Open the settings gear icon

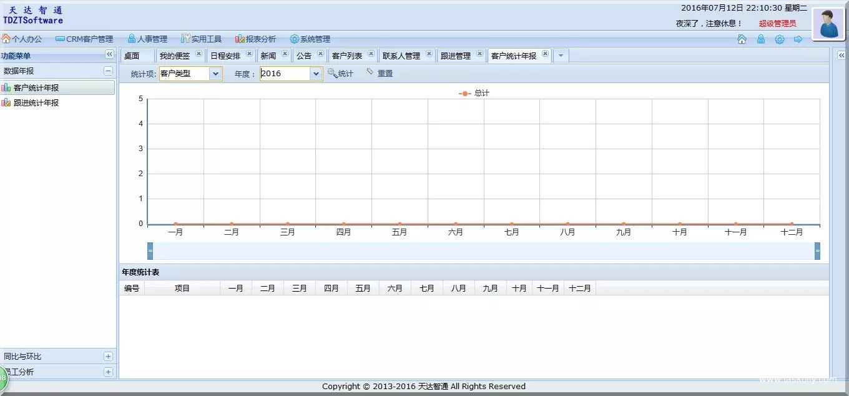pyautogui.click(x=779, y=39)
